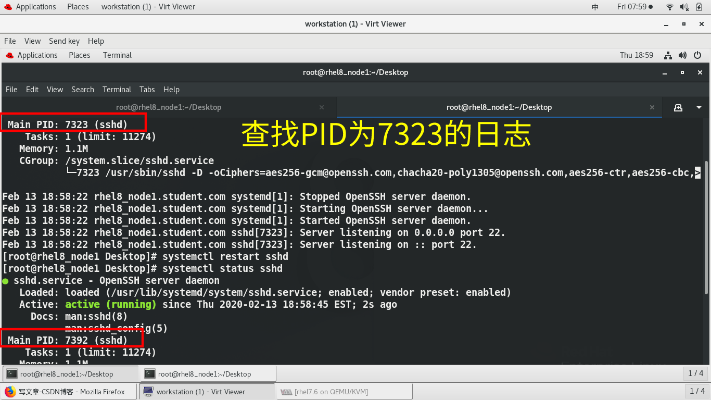Screen dimensions: 711x400
Task: Click guest network wired icon
Action: pyautogui.click(x=668, y=55)
